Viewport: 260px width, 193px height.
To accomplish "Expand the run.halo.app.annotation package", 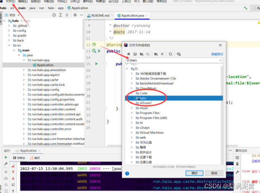I will (24, 70).
